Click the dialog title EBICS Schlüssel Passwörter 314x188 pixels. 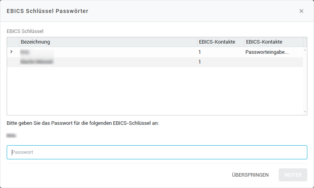[47, 11]
